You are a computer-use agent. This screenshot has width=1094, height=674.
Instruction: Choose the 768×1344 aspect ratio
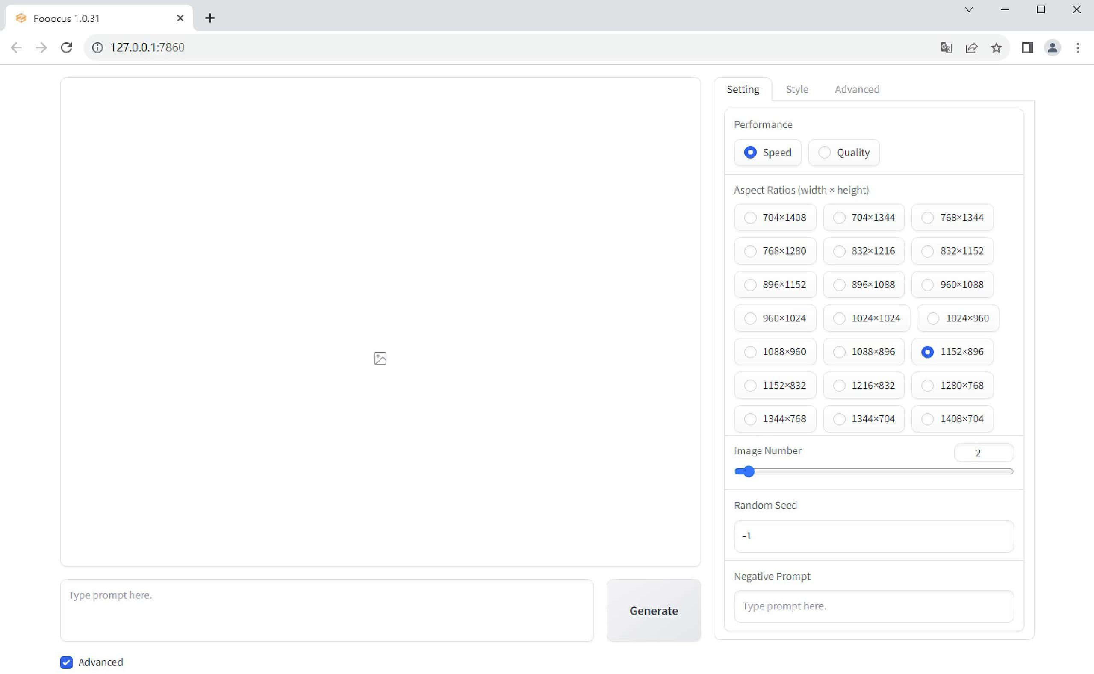coord(952,218)
